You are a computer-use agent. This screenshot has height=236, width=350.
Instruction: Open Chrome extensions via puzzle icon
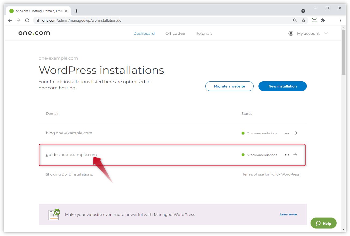click(323, 20)
